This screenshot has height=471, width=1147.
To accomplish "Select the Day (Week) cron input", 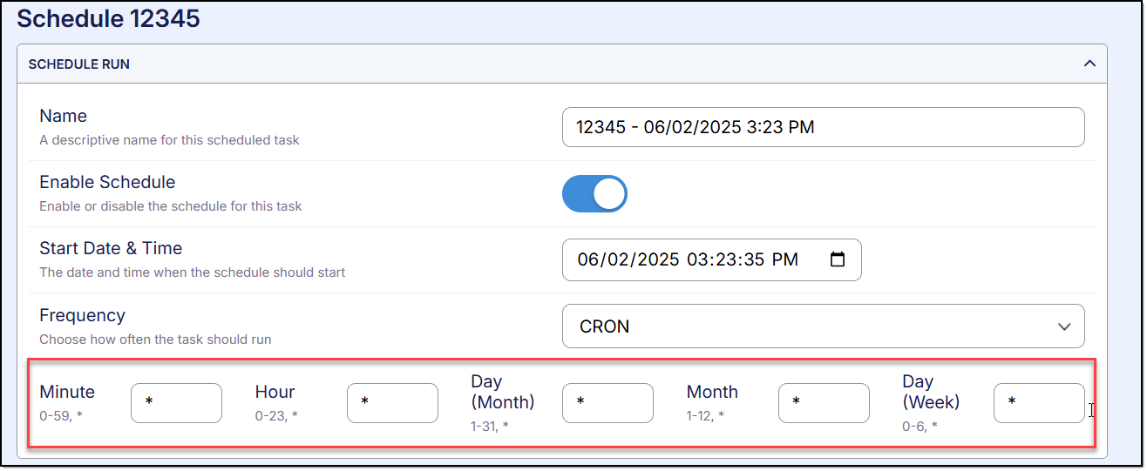I will [x=1039, y=402].
